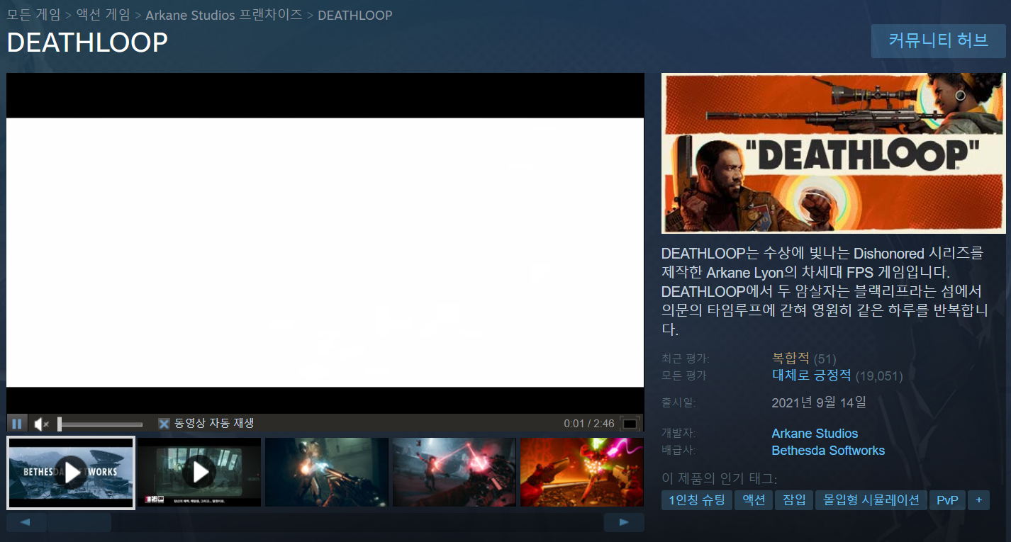Open Arkane Studios 프랜차이즈 breadcrumb
Image resolution: width=1011 pixels, height=542 pixels.
224,15
